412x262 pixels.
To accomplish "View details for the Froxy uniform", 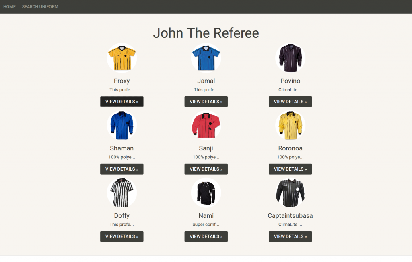I will point(122,102).
